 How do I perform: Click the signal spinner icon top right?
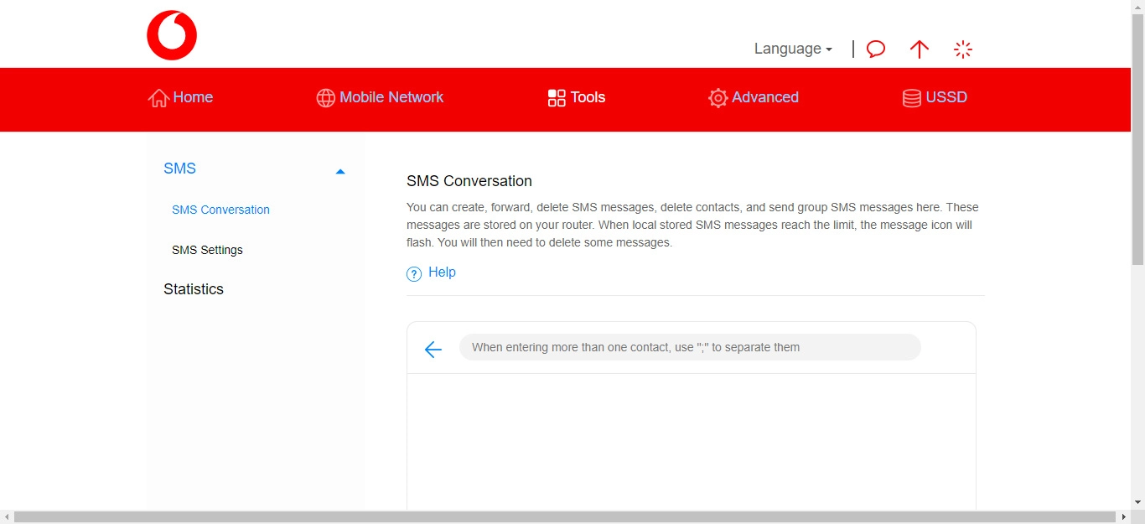(x=963, y=49)
